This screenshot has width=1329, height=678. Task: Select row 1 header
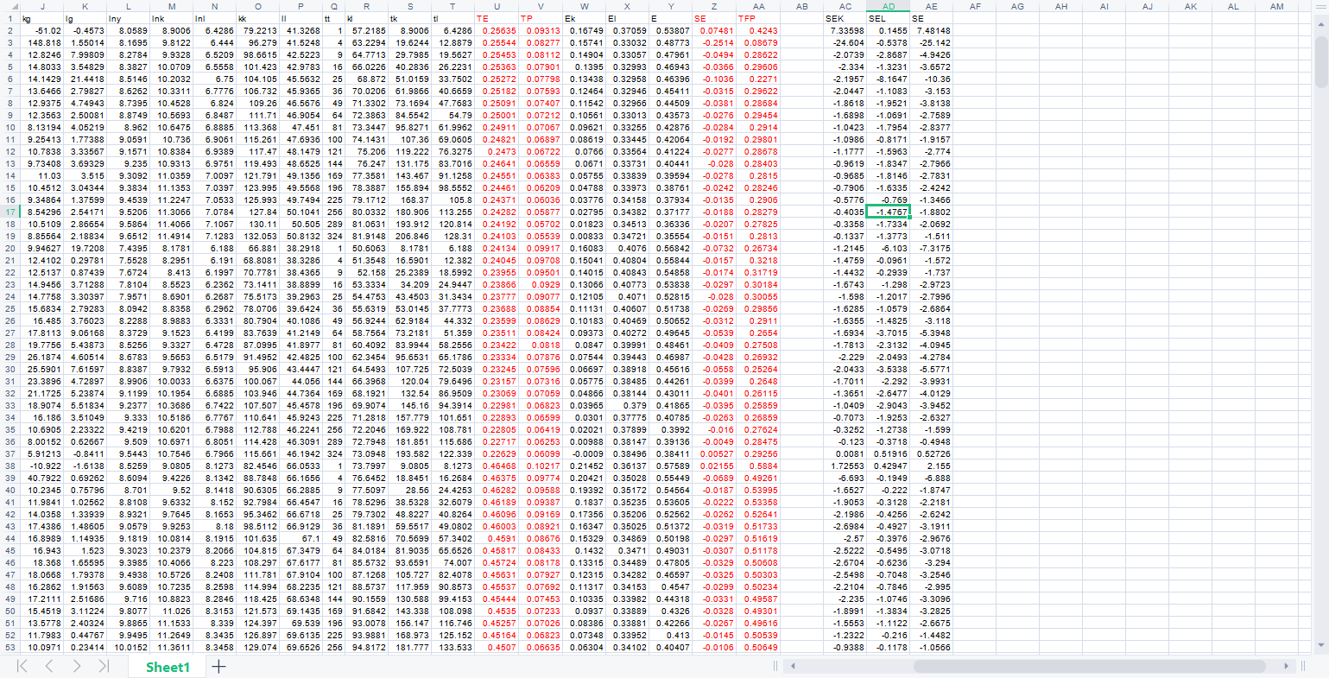(9, 17)
